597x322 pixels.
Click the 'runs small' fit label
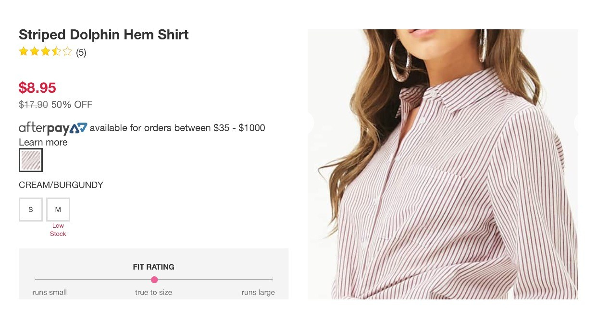pos(50,292)
